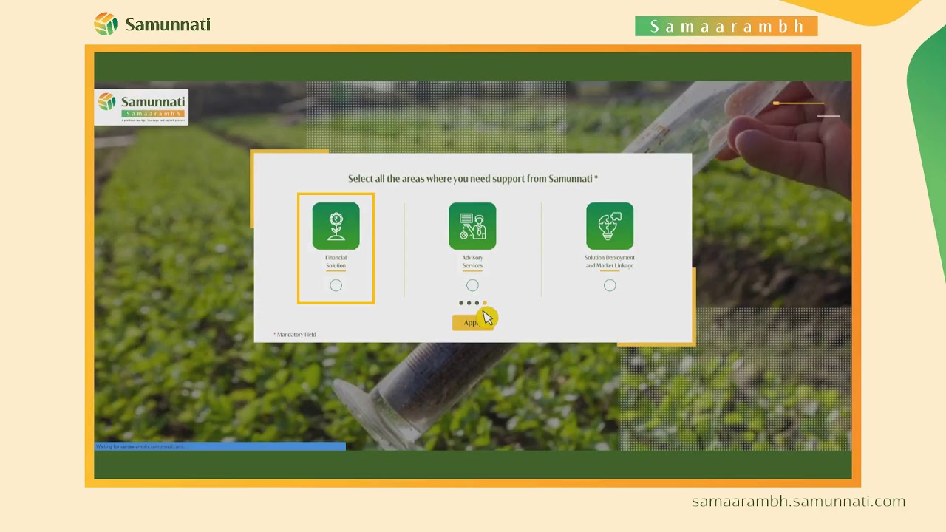Click the Advisory Services icon
946x532 pixels.
coord(472,226)
